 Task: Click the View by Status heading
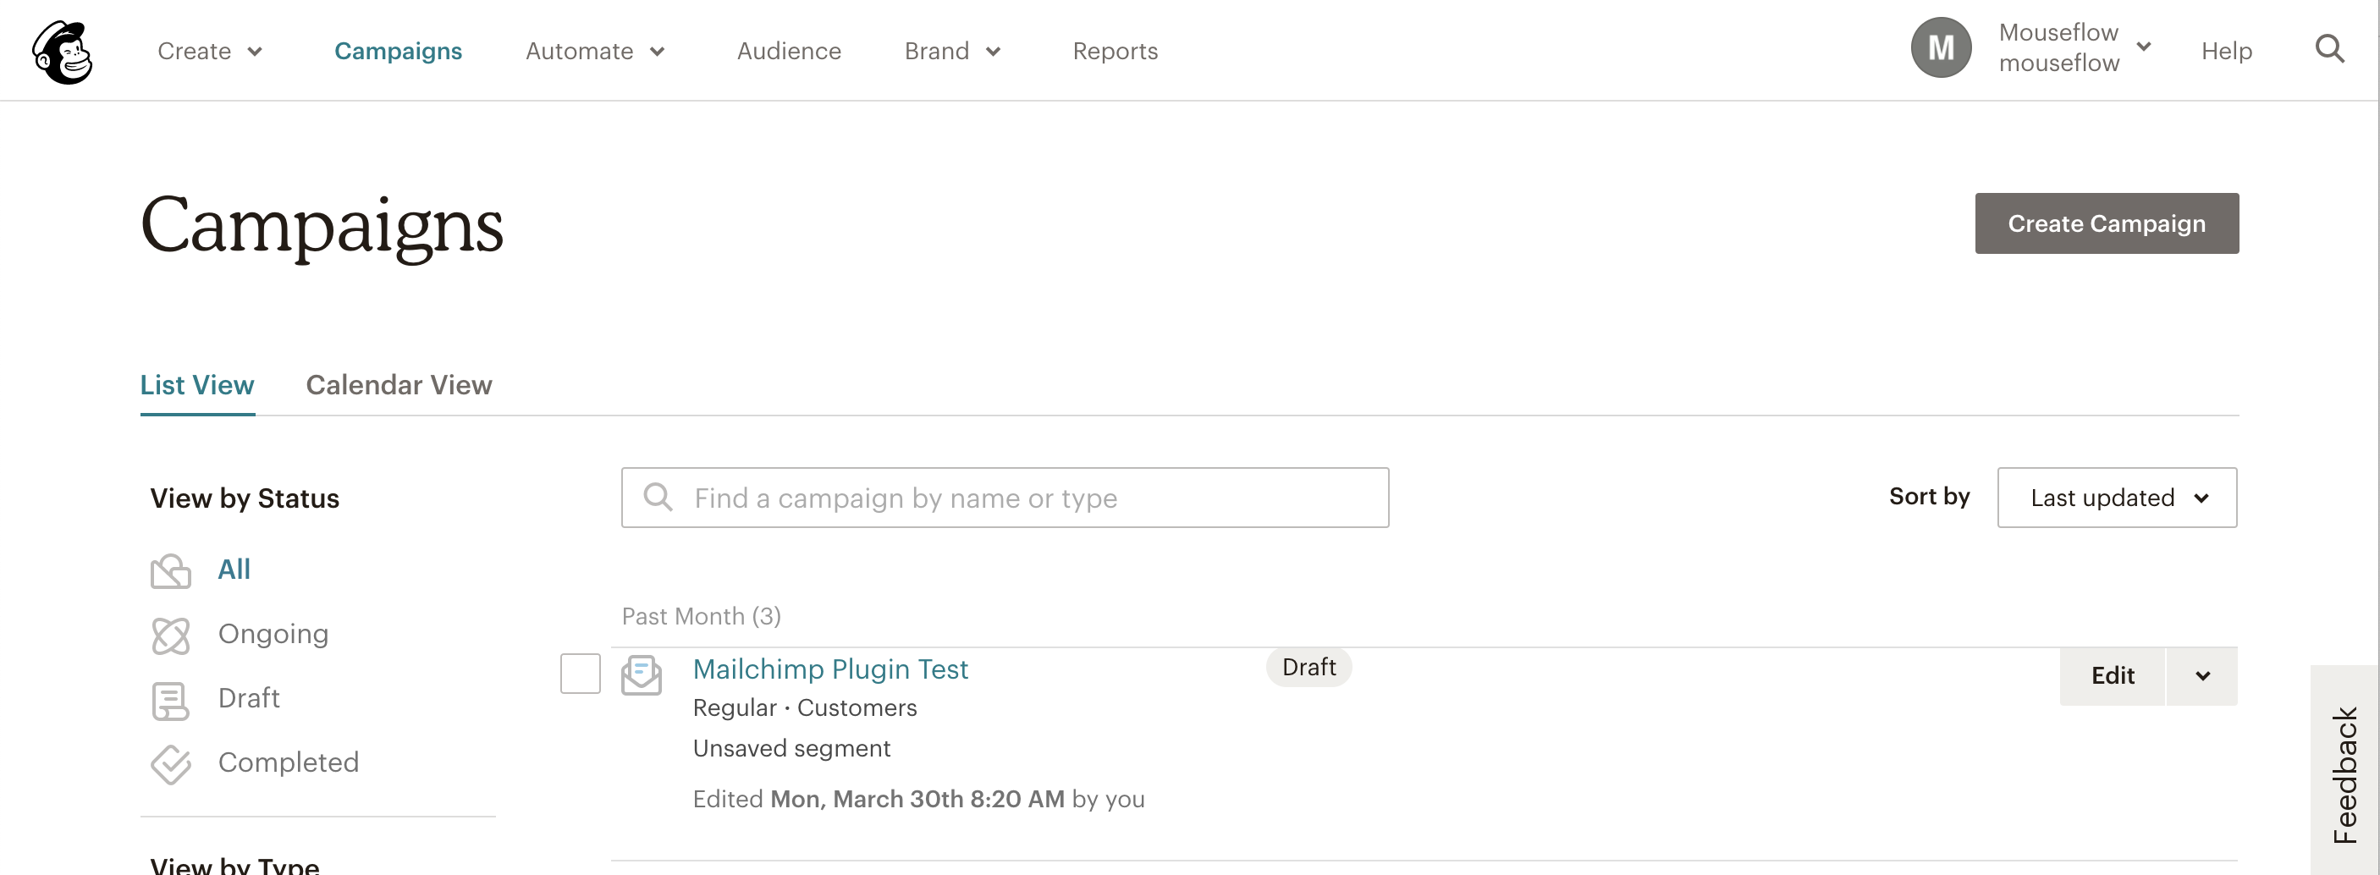[245, 498]
